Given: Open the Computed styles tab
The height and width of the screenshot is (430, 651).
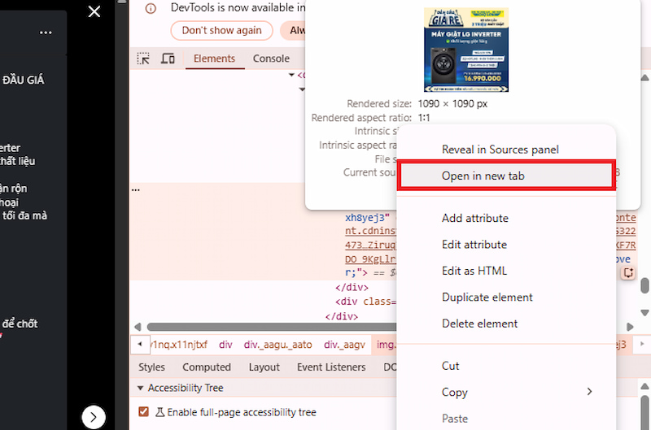Looking at the screenshot, I should tap(207, 367).
